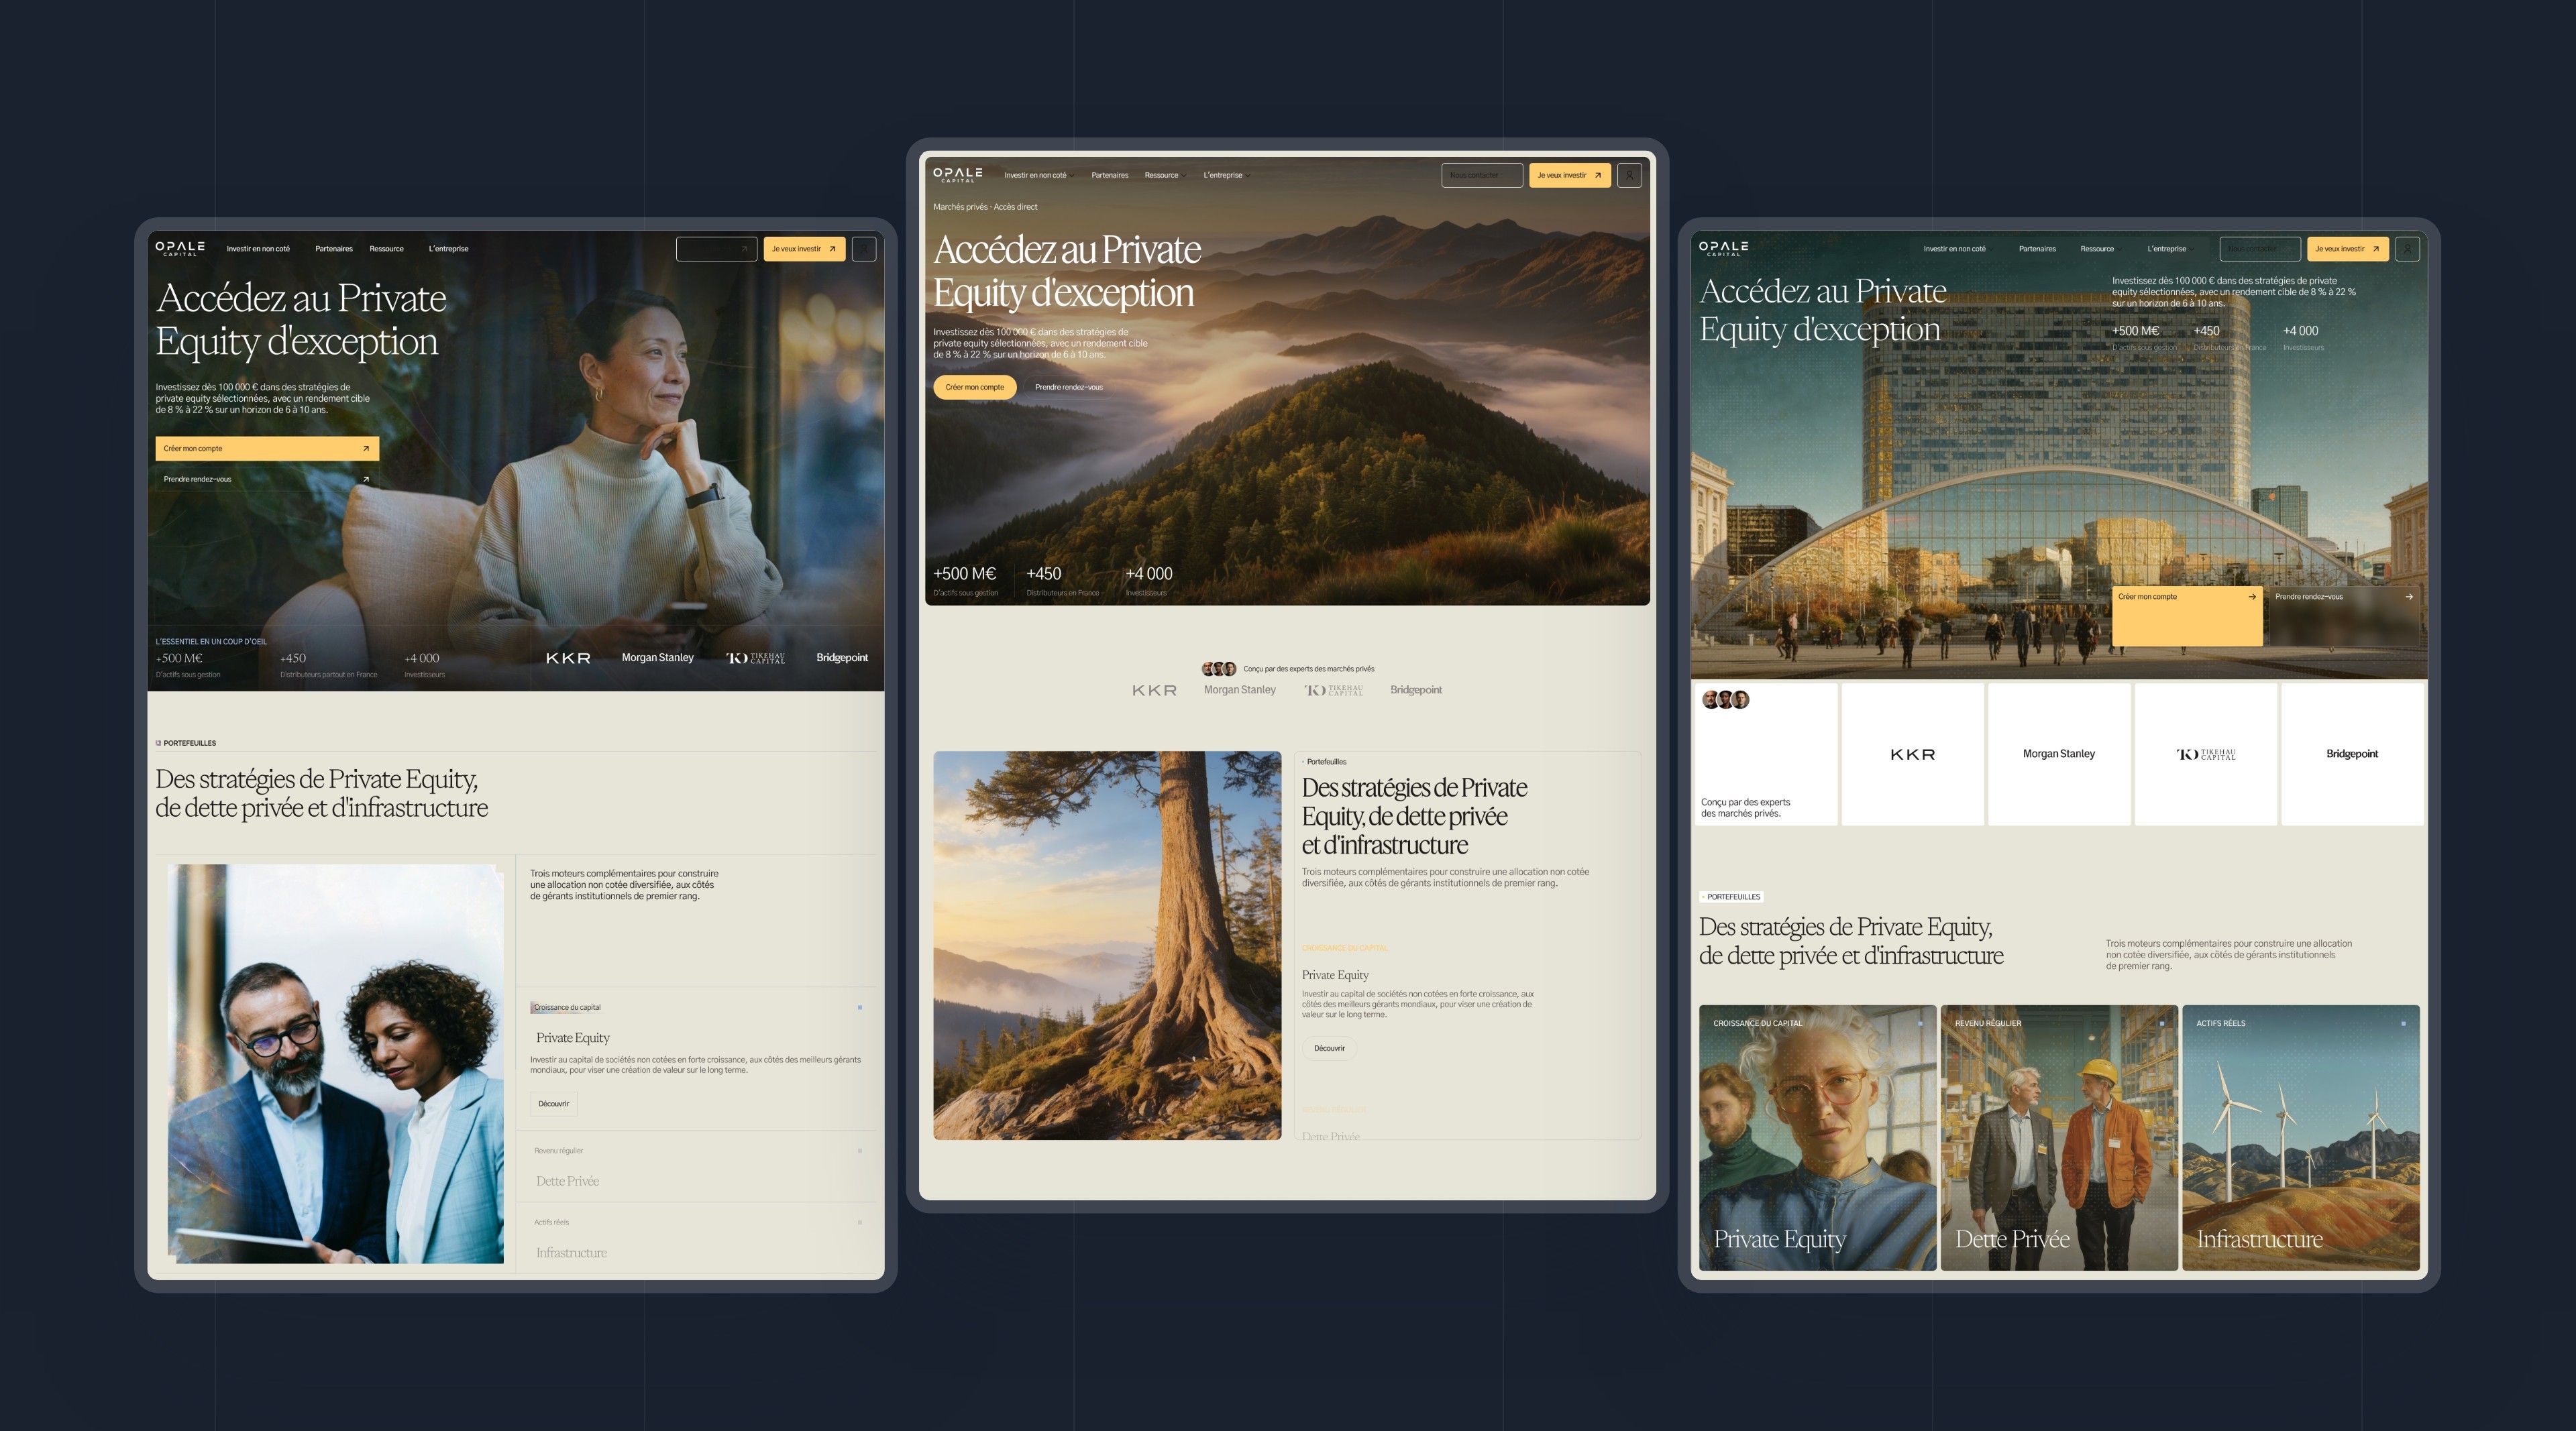2576x1431 pixels.
Task: Click the Bridgepoint logo in the left mockup
Action: pyautogui.click(x=842, y=658)
